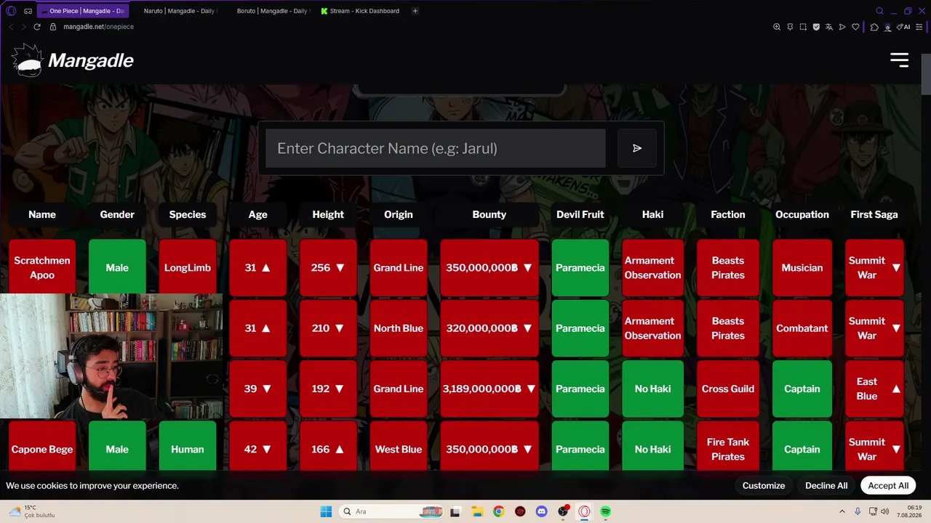Click the 320,000,000 bounty cell
Screen dimensions: 931x523
click(x=490, y=328)
